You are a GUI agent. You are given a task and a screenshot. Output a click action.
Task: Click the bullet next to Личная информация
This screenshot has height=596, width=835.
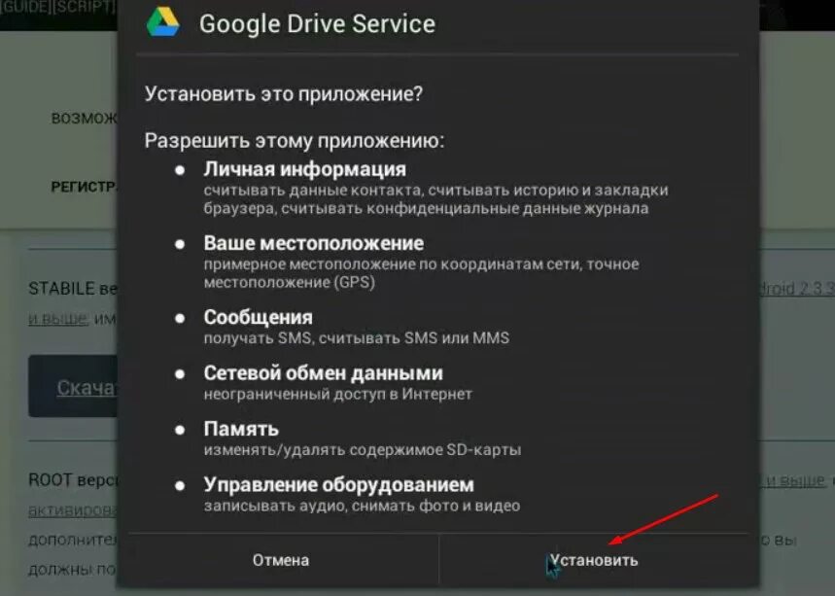pos(180,170)
